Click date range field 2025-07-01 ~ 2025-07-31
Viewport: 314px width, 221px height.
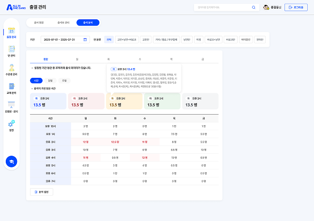(x=65, y=40)
